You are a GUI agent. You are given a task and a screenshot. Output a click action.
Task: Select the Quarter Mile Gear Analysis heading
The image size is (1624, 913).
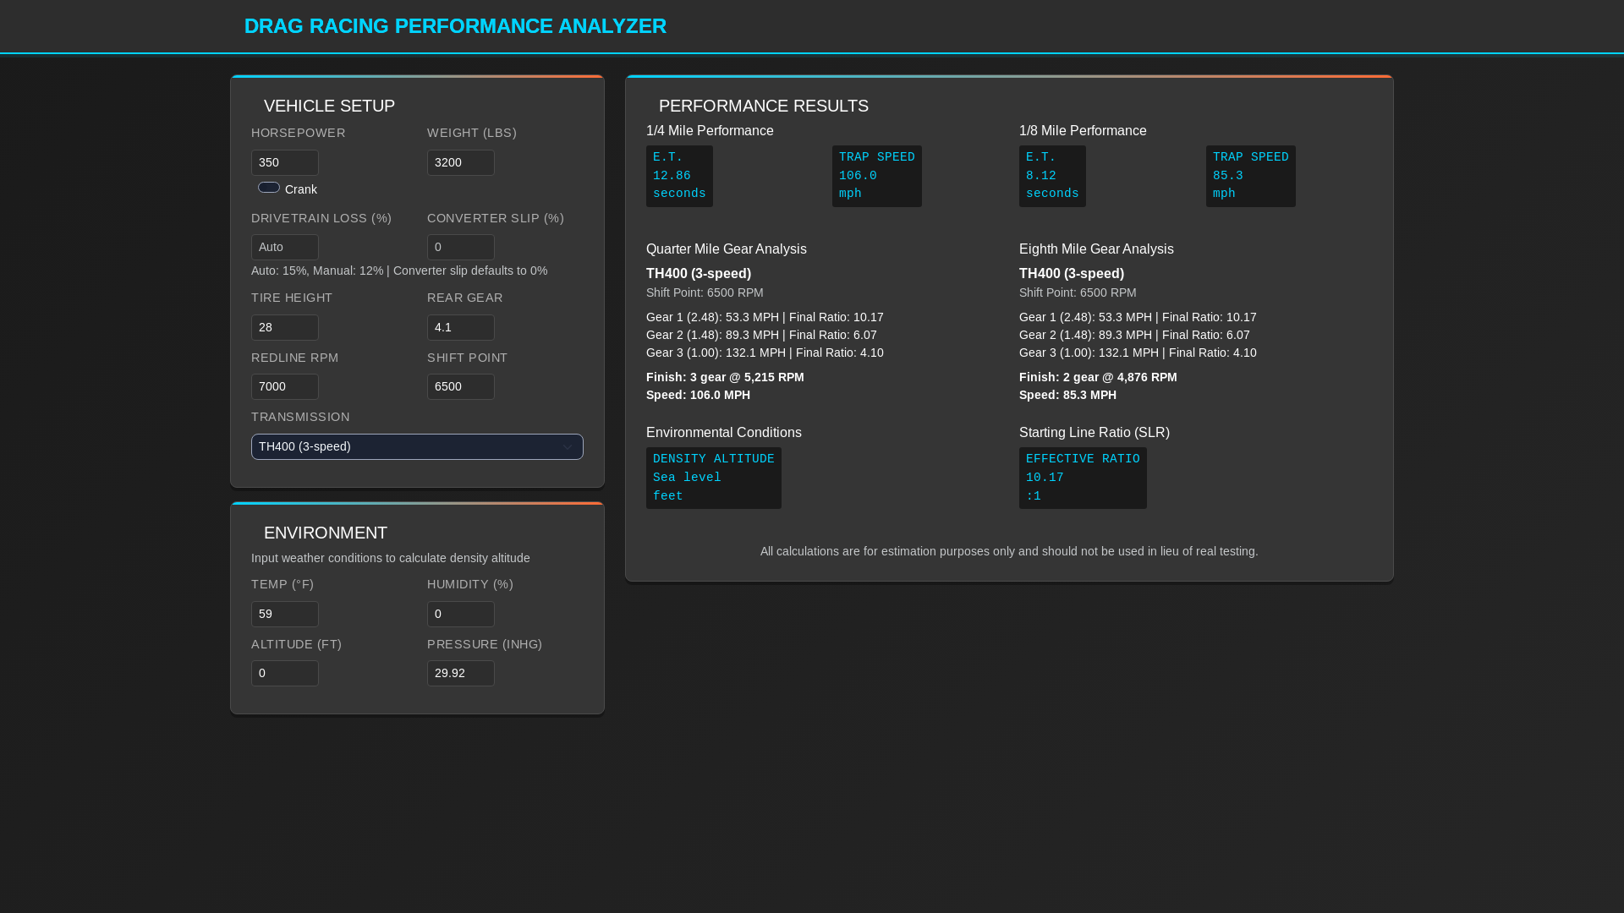click(x=727, y=249)
